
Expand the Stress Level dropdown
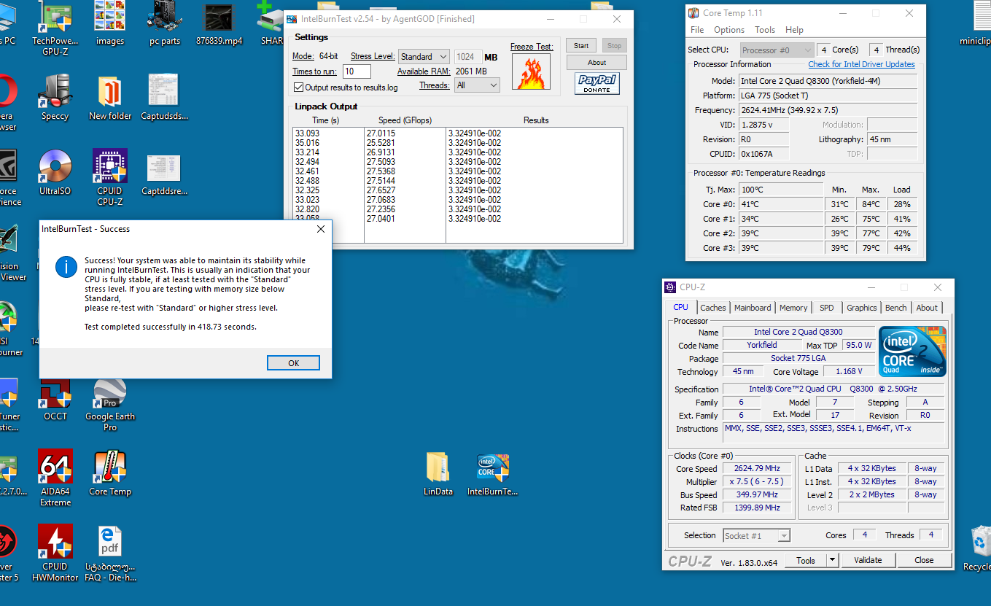424,57
